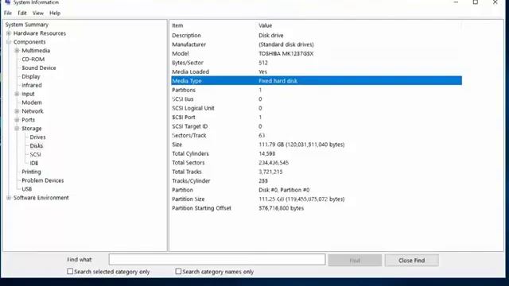This screenshot has height=286, width=509.
Task: Select Software Environment tree item
Action: (41, 198)
